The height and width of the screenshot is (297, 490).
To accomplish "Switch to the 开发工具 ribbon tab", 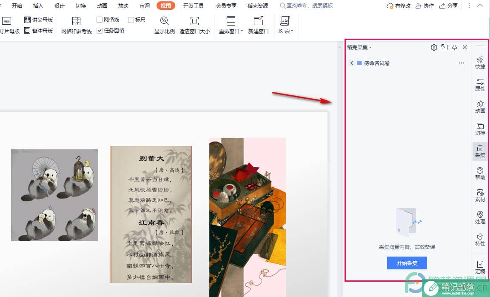I will (194, 6).
